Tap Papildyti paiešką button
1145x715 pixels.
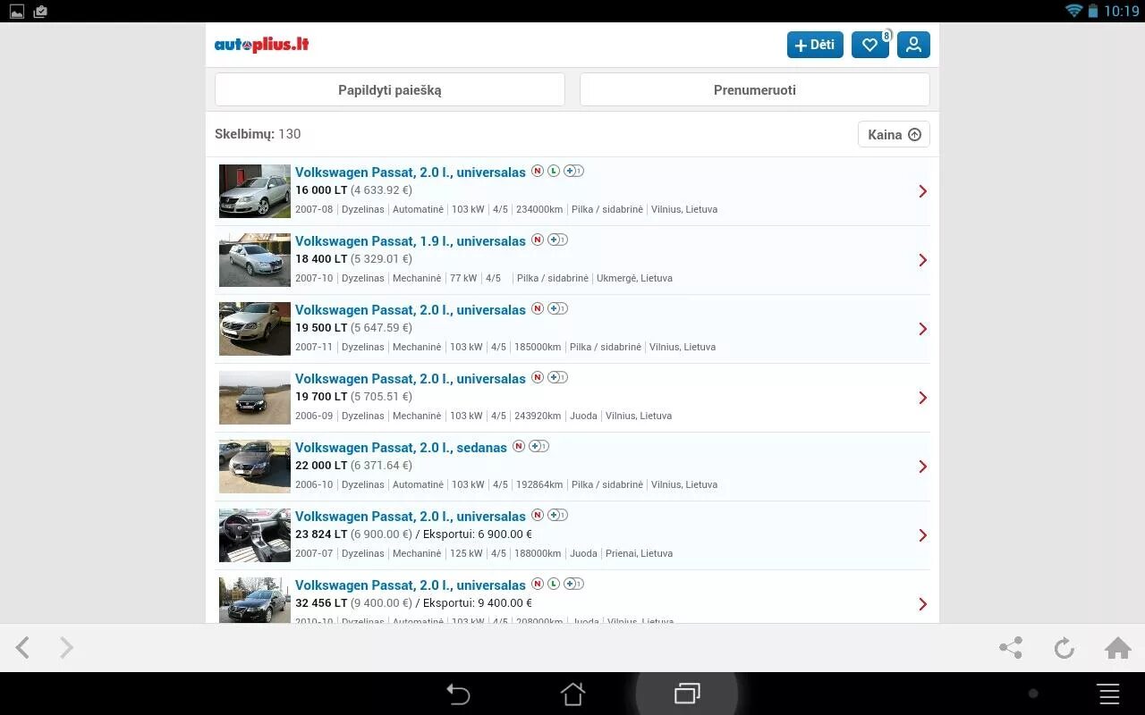coord(390,89)
